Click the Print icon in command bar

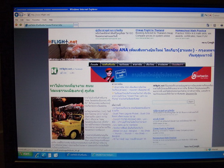coord(221,26)
